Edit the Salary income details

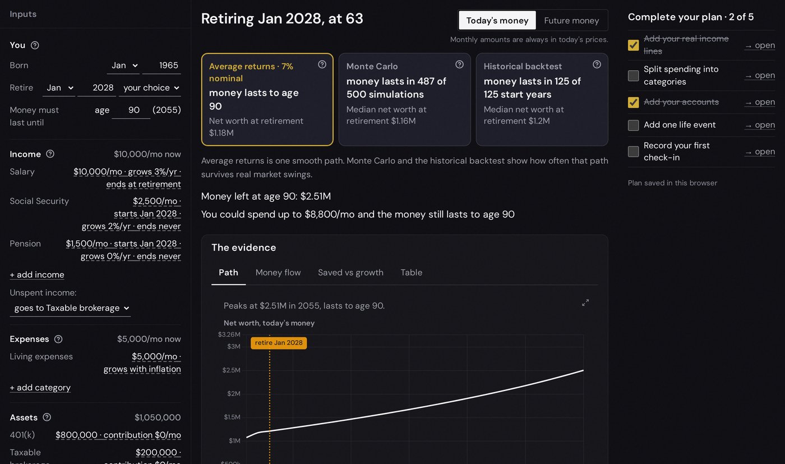coord(127,178)
